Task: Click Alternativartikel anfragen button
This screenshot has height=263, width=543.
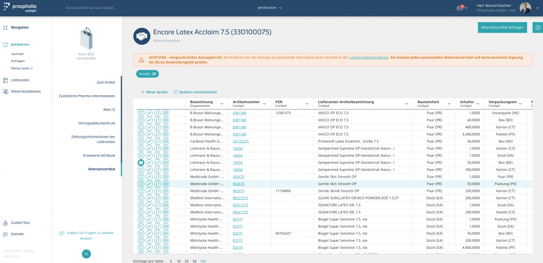Action: [x=502, y=27]
